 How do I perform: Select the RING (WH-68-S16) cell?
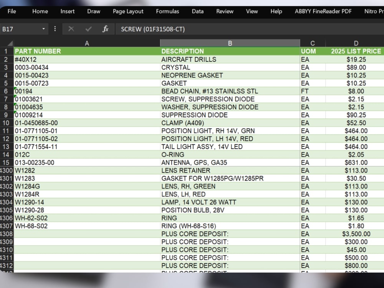click(230, 226)
